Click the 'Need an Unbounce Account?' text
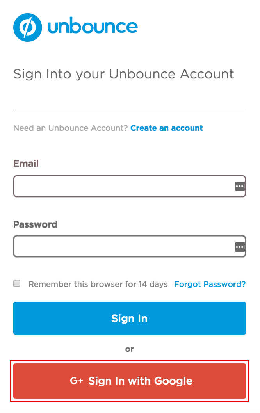Viewport: 260px width, 413px height. click(x=69, y=128)
